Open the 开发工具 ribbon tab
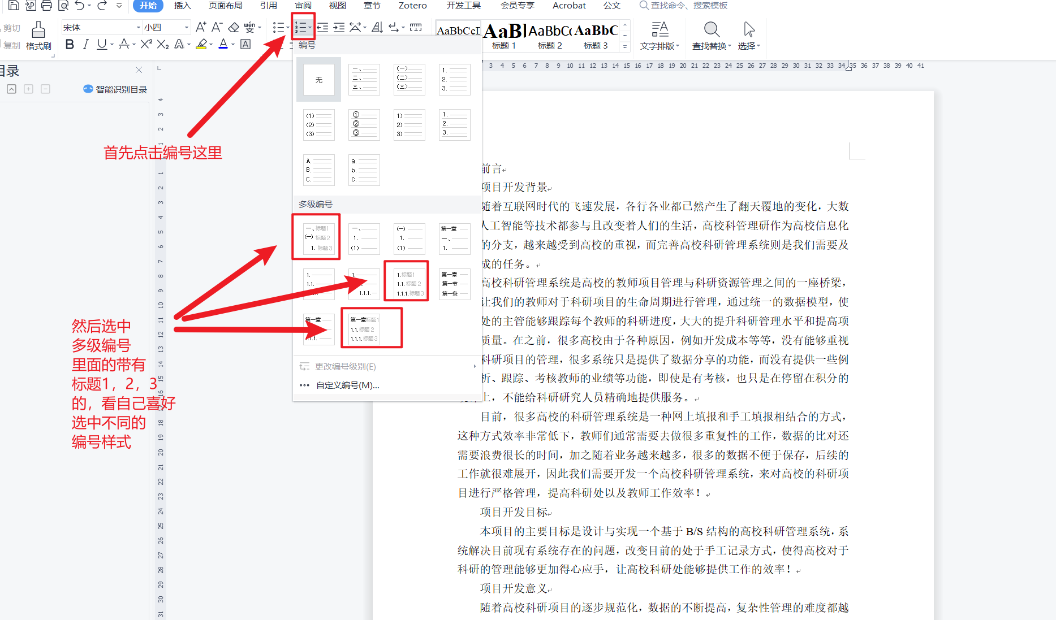Screen dimensions: 1056x620 click(464, 6)
